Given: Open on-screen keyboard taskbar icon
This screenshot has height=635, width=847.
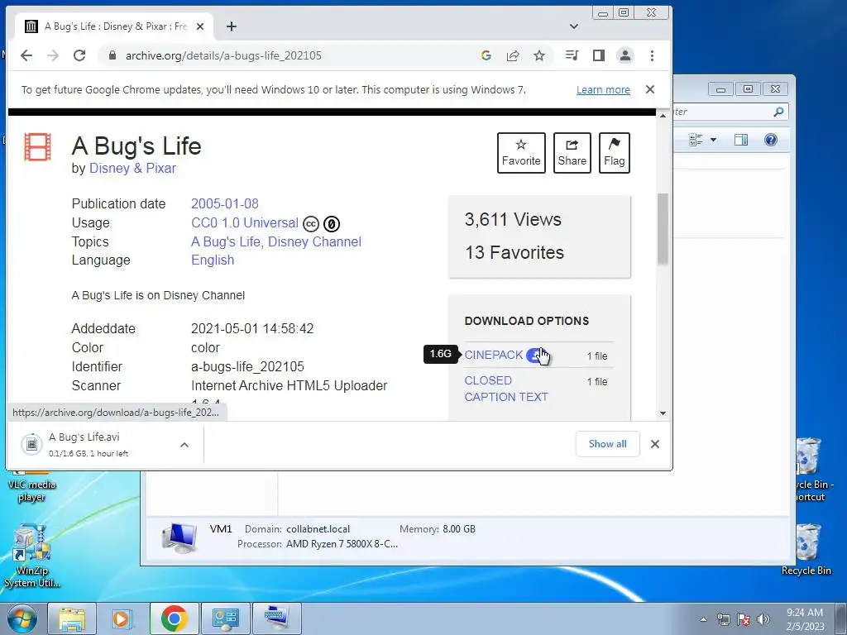Looking at the screenshot, I should [x=276, y=618].
